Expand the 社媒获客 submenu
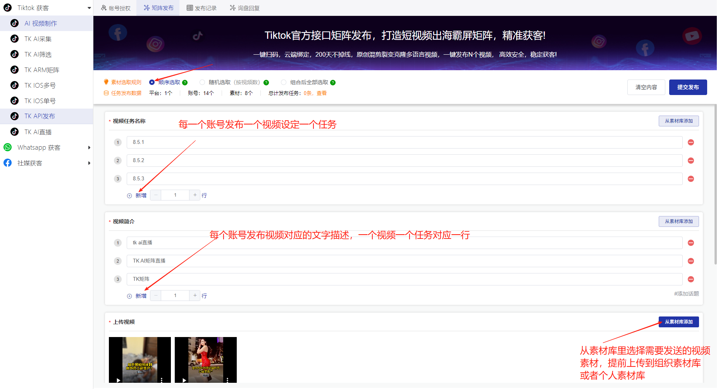This screenshot has height=389, width=718. click(90, 163)
